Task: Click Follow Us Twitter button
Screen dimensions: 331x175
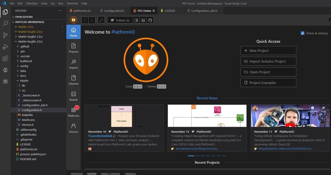Action: coord(119,20)
